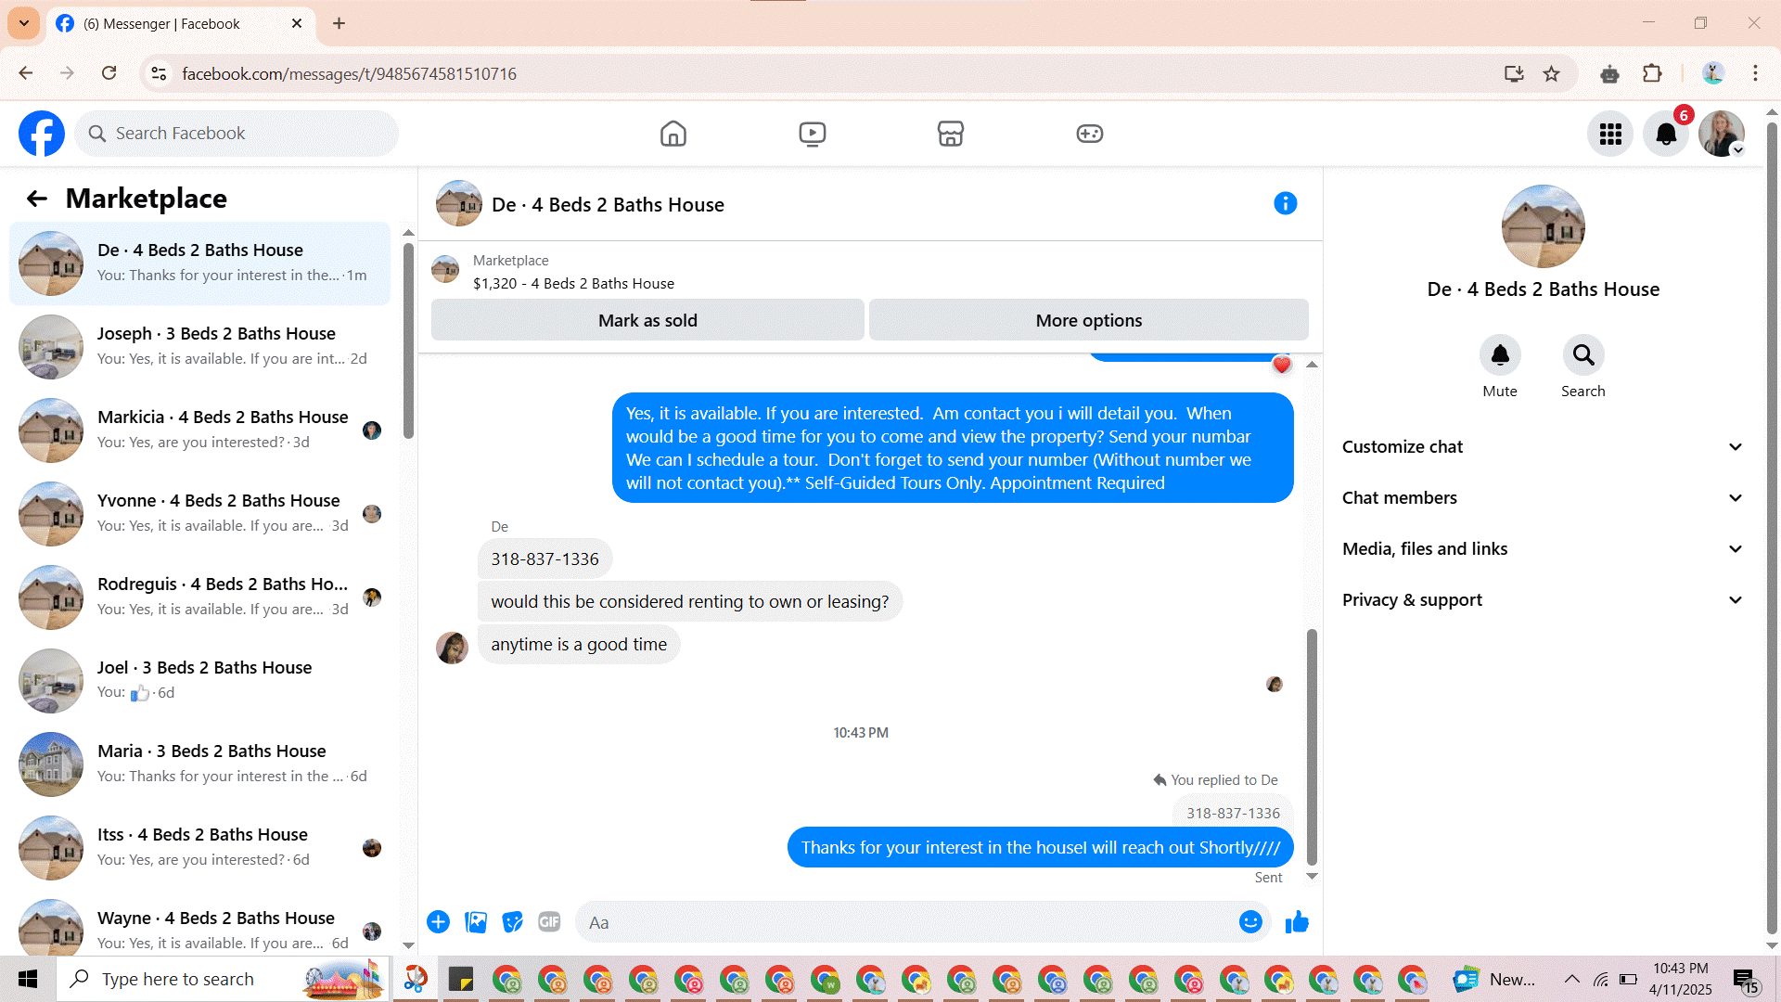
Task: Click the message text input field
Action: tap(909, 922)
